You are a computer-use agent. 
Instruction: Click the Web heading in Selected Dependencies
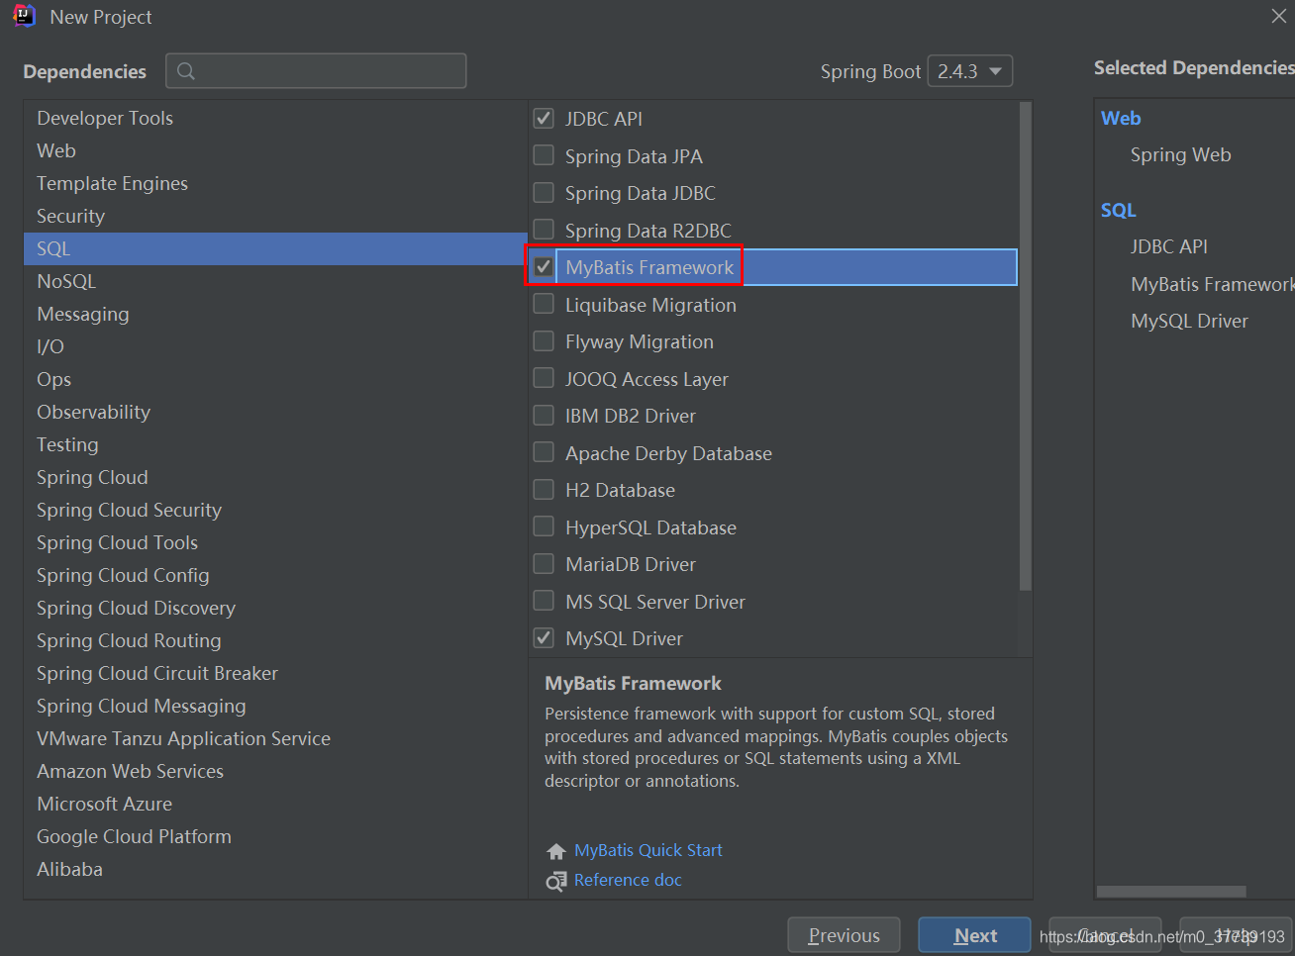(1121, 118)
